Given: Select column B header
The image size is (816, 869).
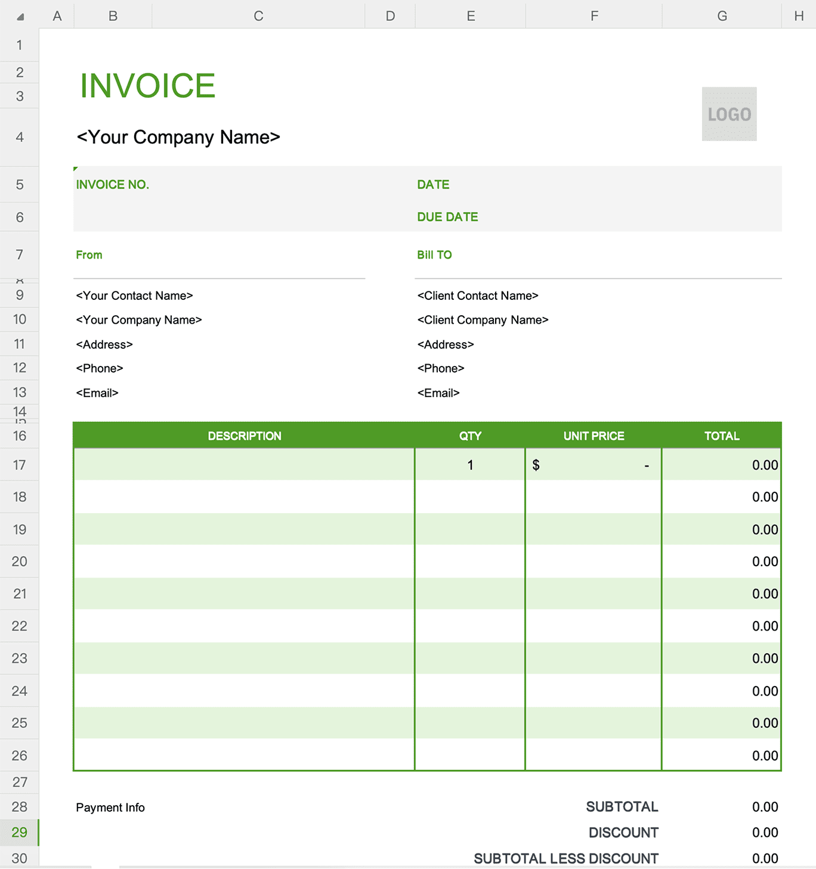Looking at the screenshot, I should [113, 15].
